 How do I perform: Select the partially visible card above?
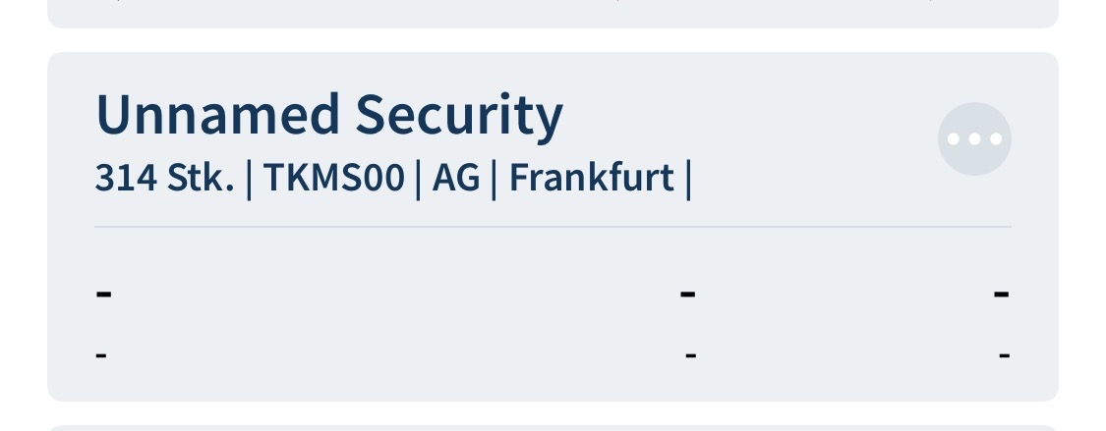pos(553,12)
